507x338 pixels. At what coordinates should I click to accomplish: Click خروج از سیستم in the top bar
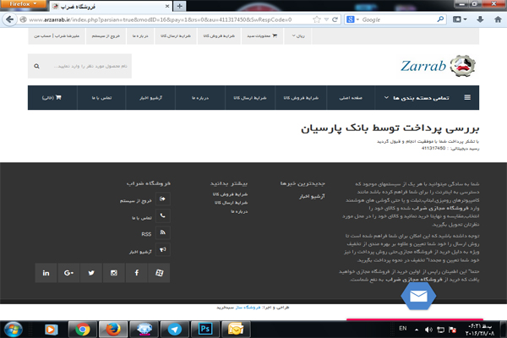(x=106, y=35)
